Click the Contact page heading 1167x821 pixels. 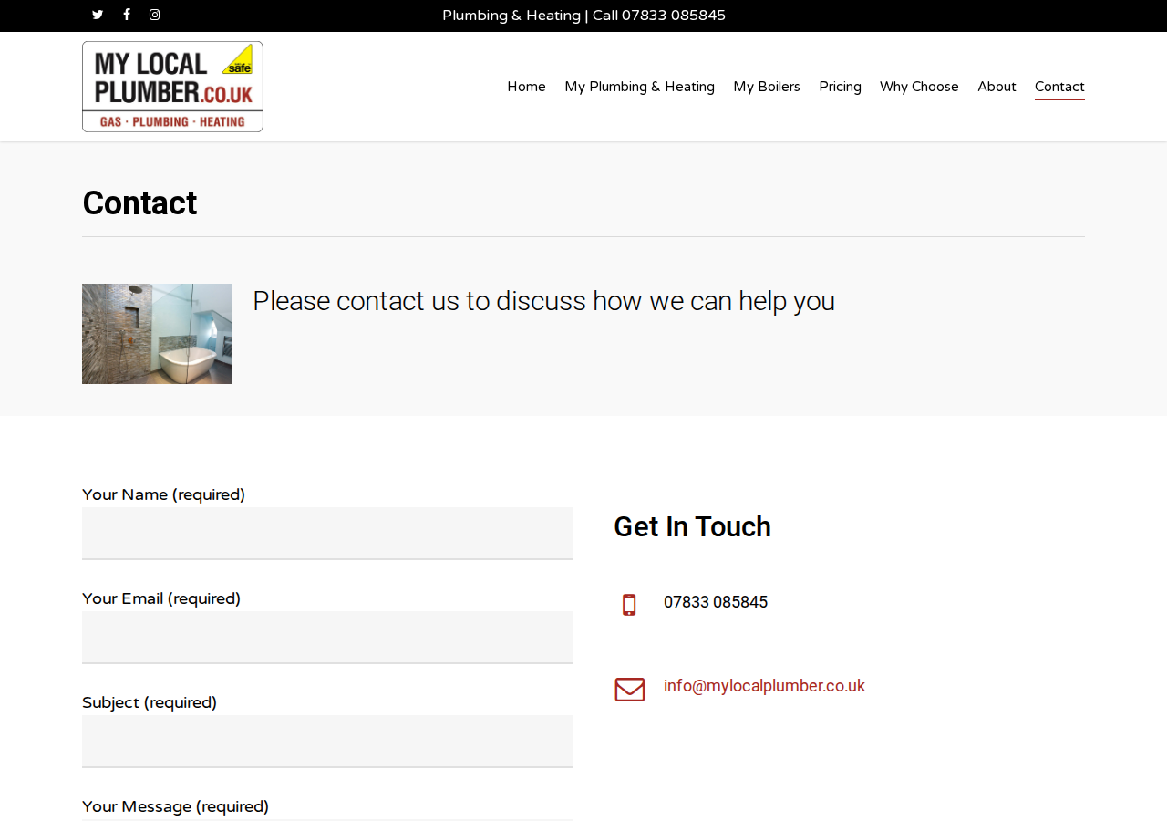(x=139, y=203)
